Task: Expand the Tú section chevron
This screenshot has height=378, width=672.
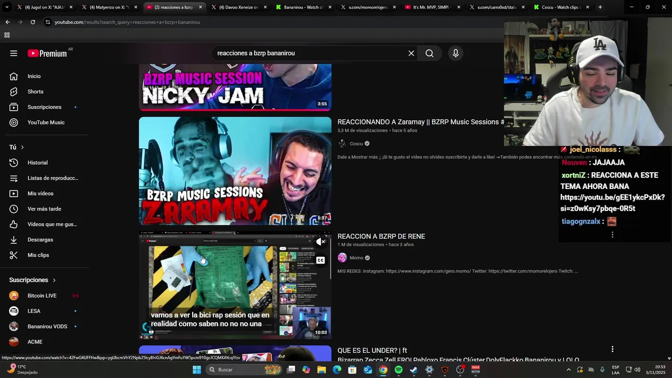Action: 22,148
